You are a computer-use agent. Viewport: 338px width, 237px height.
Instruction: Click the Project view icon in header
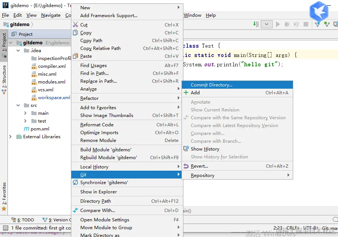coord(14,34)
